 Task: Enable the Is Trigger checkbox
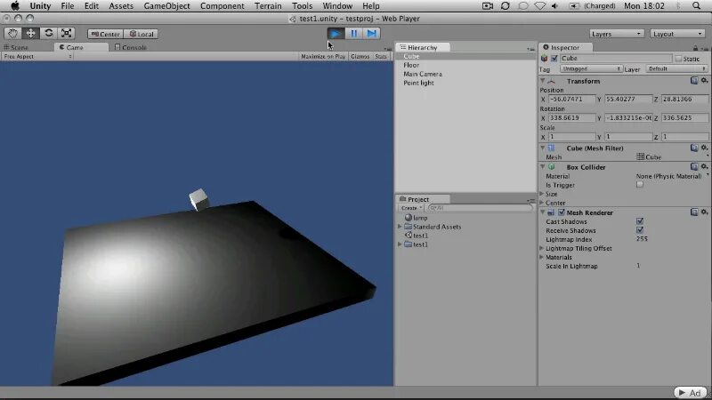coord(640,185)
